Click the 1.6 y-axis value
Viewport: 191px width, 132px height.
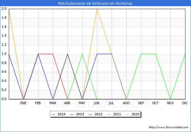4,27
